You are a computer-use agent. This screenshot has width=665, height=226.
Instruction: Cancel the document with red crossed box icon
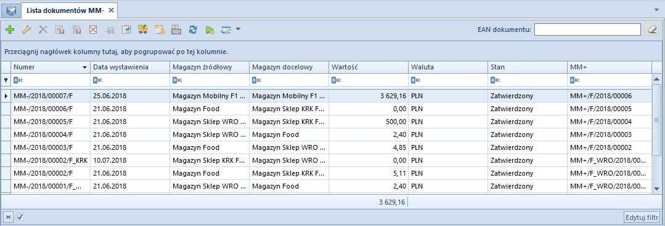[93, 29]
